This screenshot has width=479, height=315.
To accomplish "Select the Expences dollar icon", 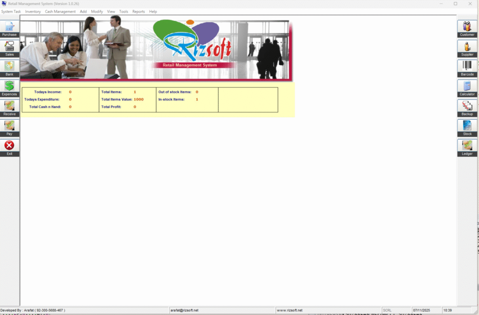I will coord(9,86).
